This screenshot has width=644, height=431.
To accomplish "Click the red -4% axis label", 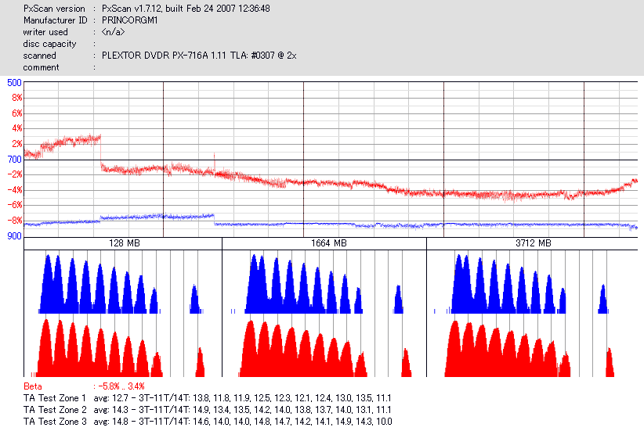I will click(15, 190).
